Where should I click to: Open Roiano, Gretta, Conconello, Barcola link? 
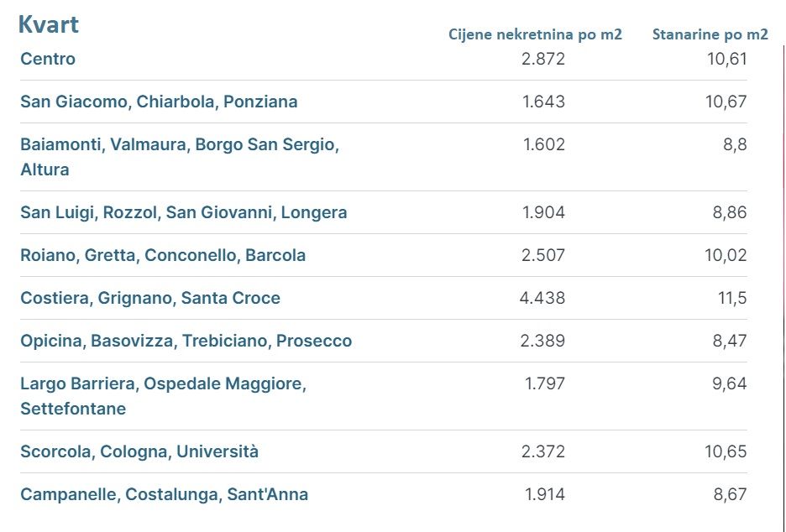163,255
